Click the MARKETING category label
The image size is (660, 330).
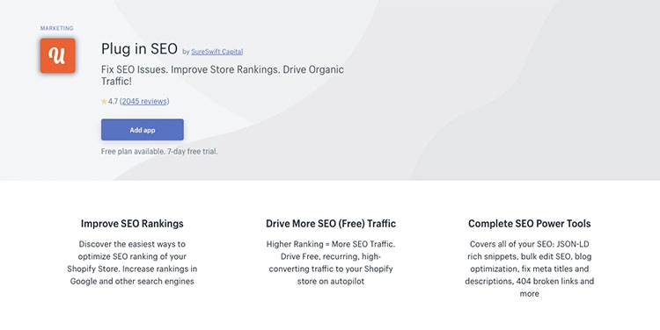click(x=57, y=28)
